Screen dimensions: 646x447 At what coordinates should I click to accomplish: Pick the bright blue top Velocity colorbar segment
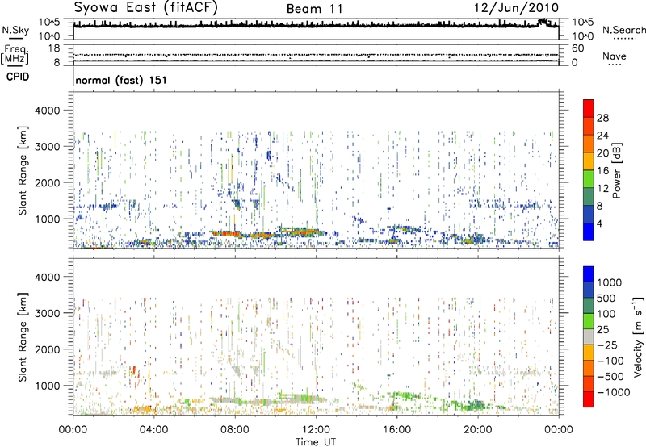click(x=589, y=274)
